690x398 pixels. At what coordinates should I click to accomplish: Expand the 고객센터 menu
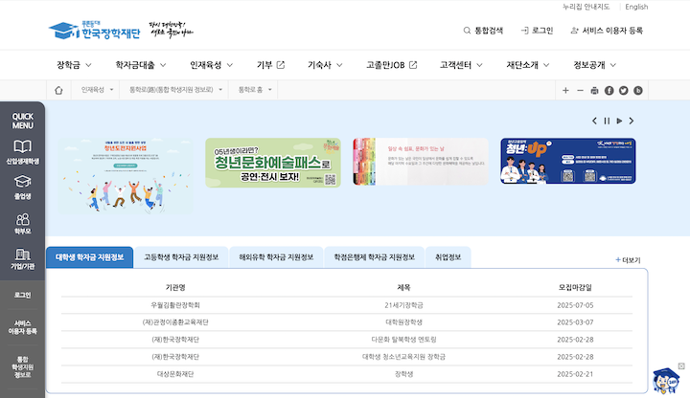pos(461,65)
